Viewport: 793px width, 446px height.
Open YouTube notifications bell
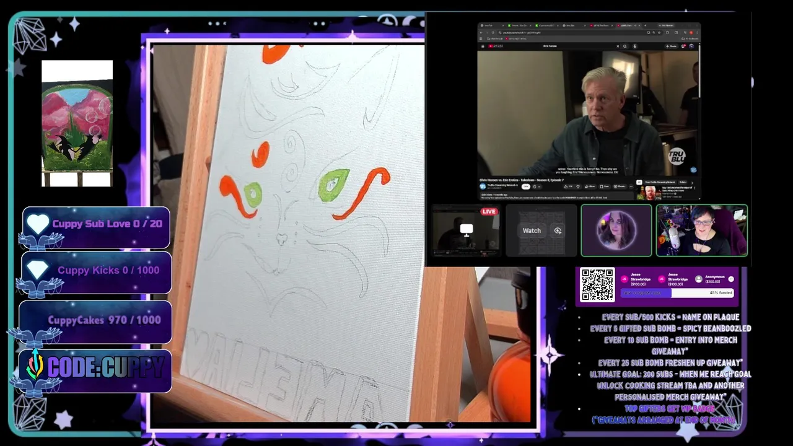[683, 46]
